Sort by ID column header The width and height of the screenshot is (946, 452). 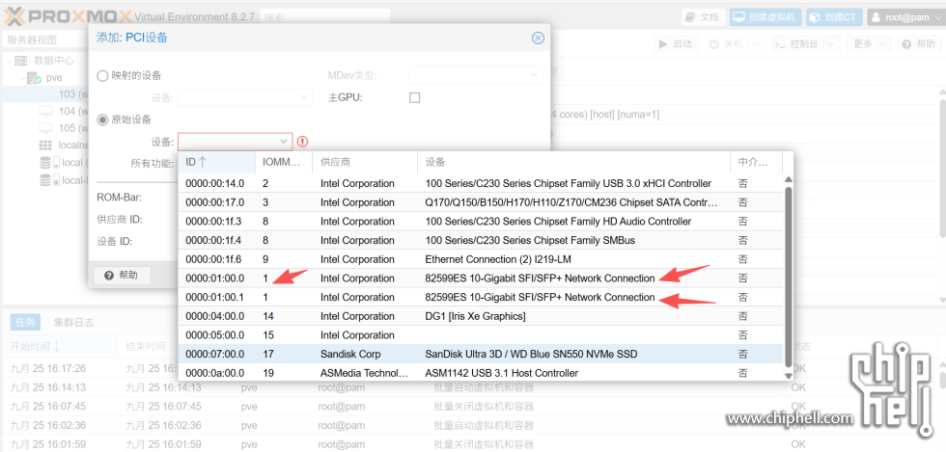[217, 162]
